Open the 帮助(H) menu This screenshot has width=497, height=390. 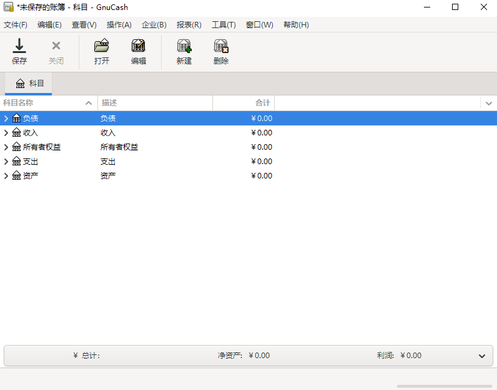296,25
